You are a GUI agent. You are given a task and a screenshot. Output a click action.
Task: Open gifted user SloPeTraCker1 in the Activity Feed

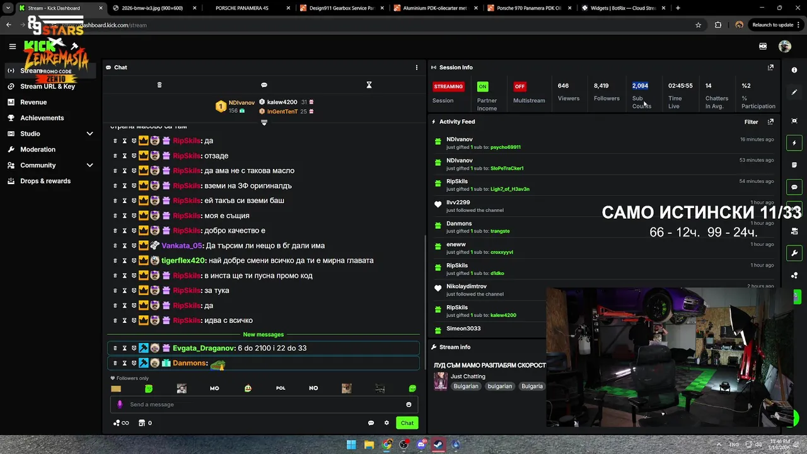click(507, 168)
